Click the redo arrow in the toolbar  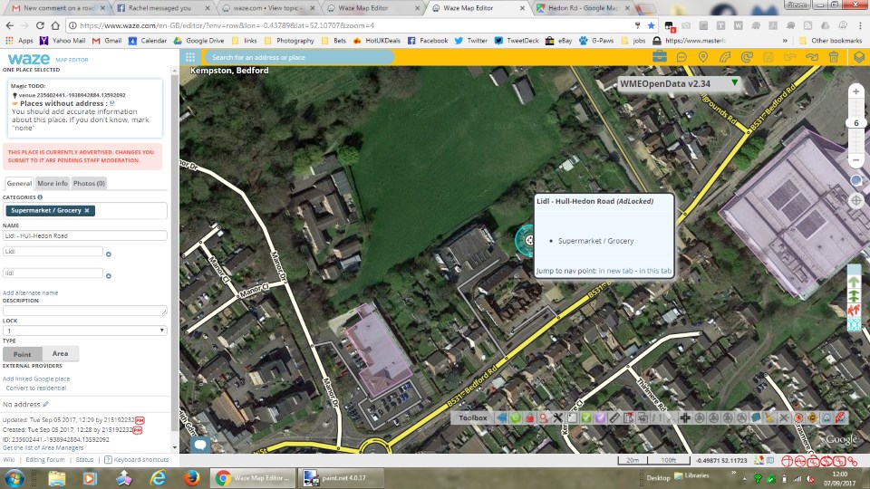point(812,57)
